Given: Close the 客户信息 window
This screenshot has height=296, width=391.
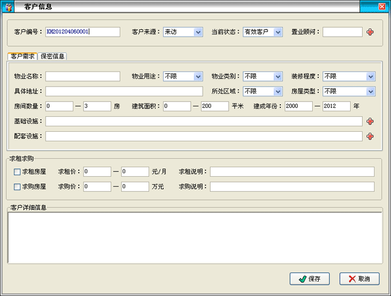Looking at the screenshot, I should pyautogui.click(x=382, y=7).
